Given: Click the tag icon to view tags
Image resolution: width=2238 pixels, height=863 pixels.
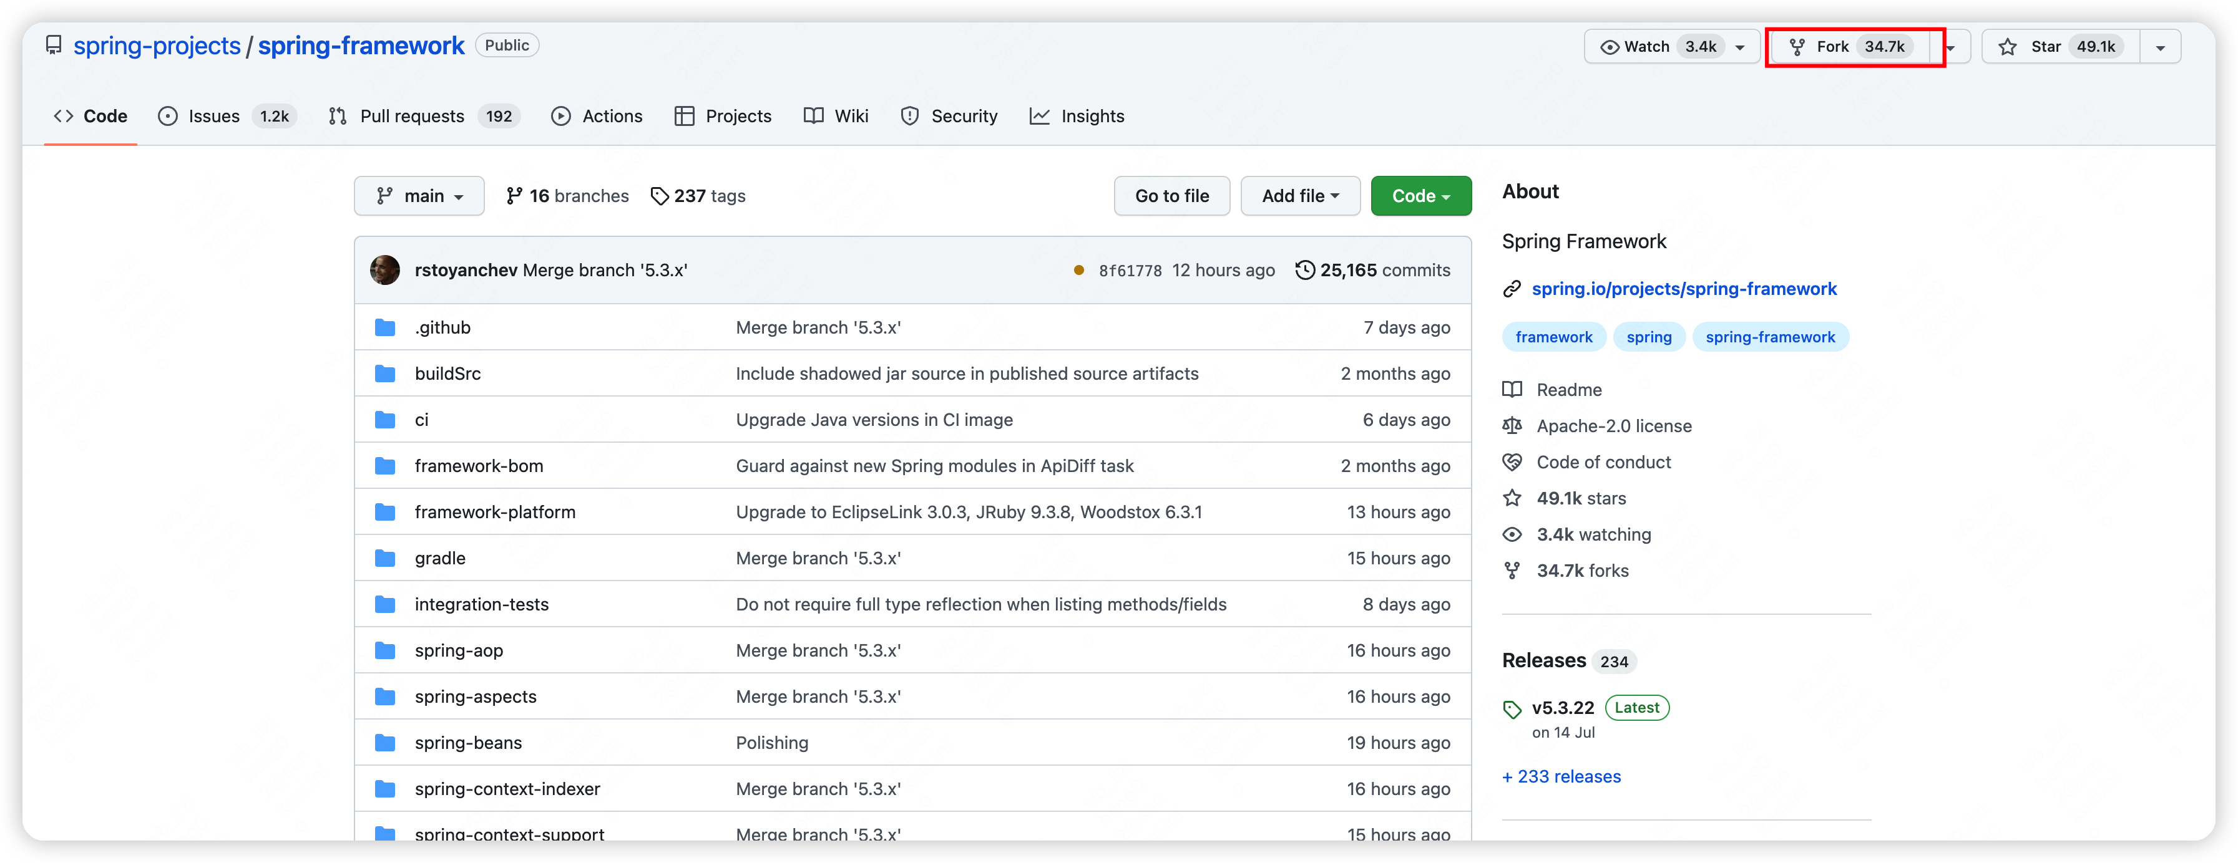Looking at the screenshot, I should pyautogui.click(x=661, y=195).
